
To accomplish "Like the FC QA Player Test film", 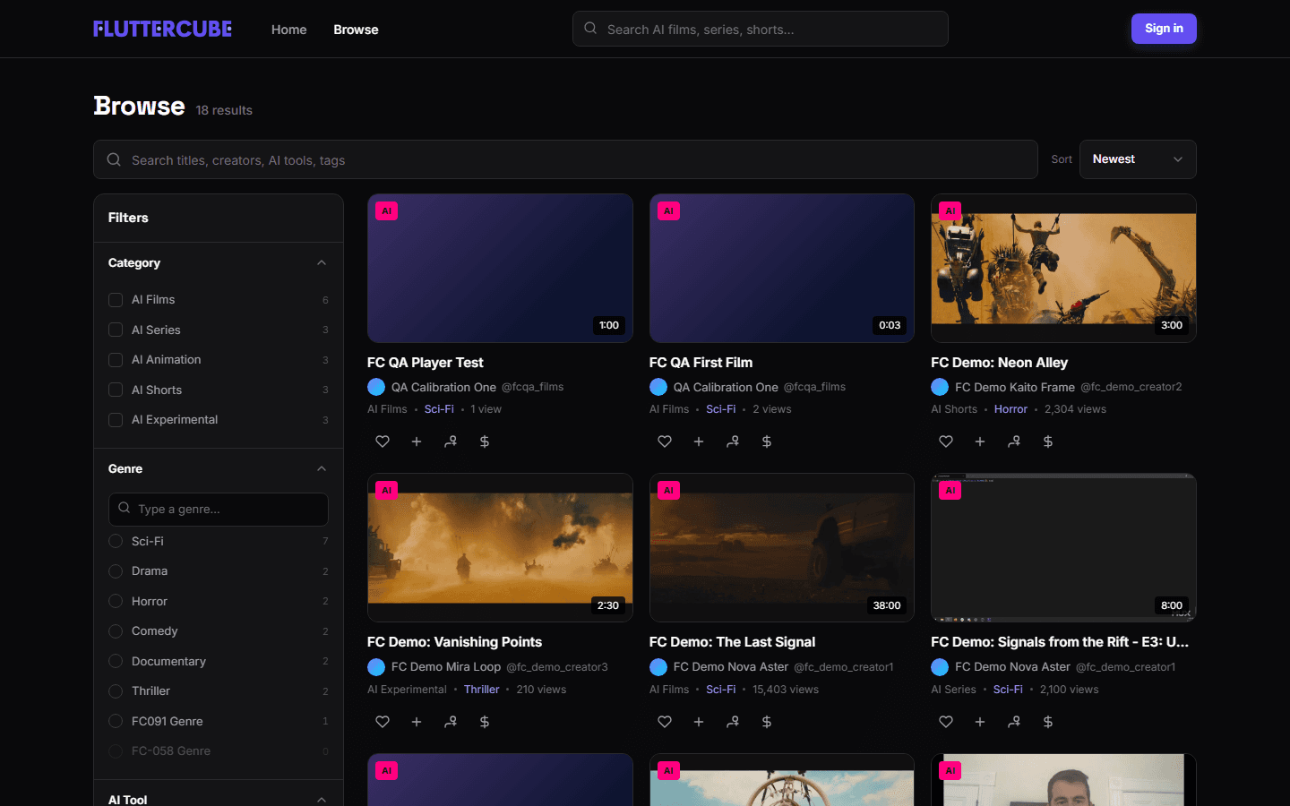I will (x=383, y=442).
